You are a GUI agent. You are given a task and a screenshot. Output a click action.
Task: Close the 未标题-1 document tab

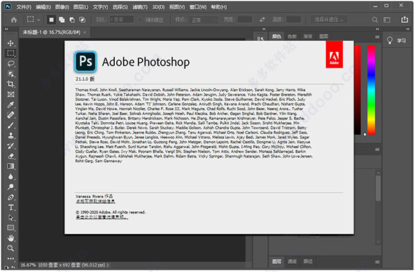(x=84, y=32)
